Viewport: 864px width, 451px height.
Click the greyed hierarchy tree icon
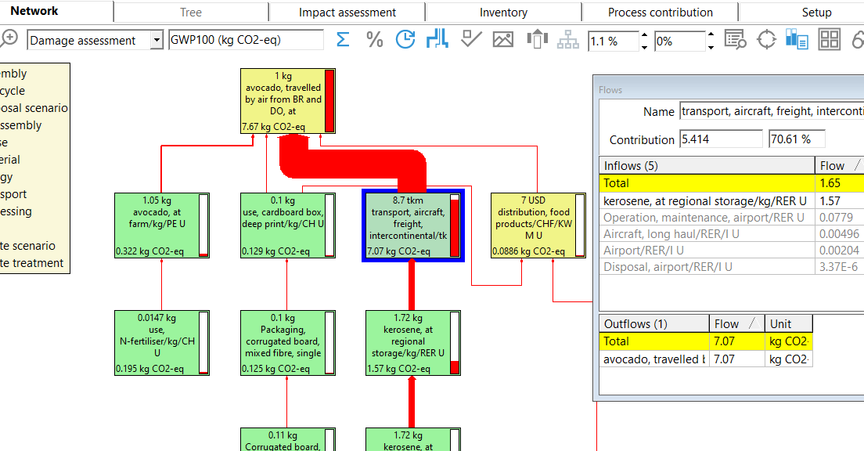click(568, 40)
